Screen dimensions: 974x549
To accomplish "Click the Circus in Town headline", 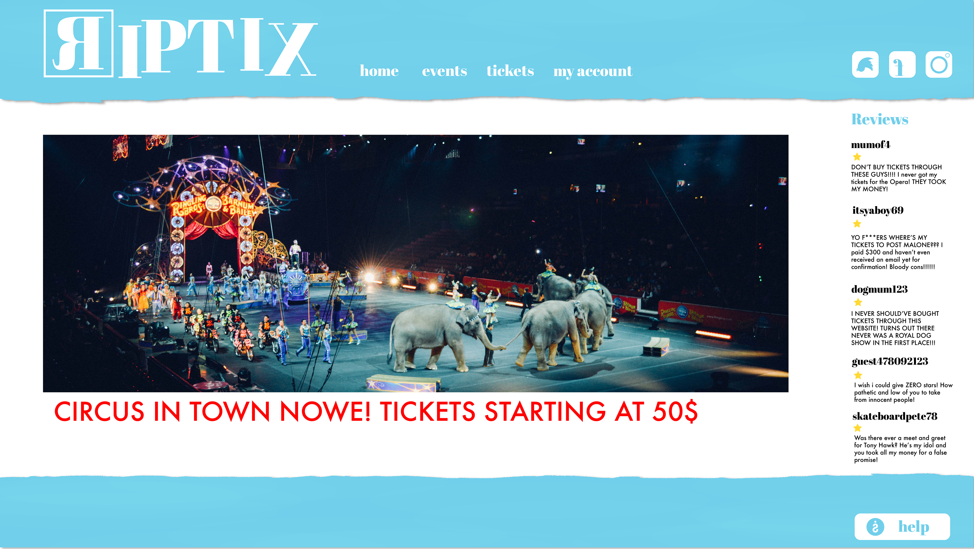I will tap(376, 411).
